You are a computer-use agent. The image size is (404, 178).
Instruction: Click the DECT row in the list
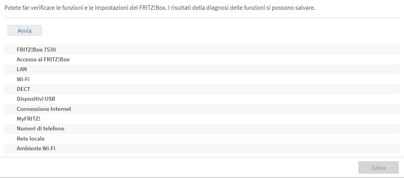tap(23, 89)
